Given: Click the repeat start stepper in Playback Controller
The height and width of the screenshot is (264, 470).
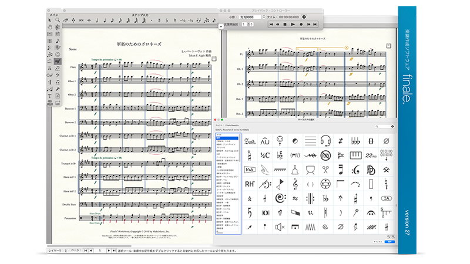Looking at the screenshot, I should coord(251,24).
